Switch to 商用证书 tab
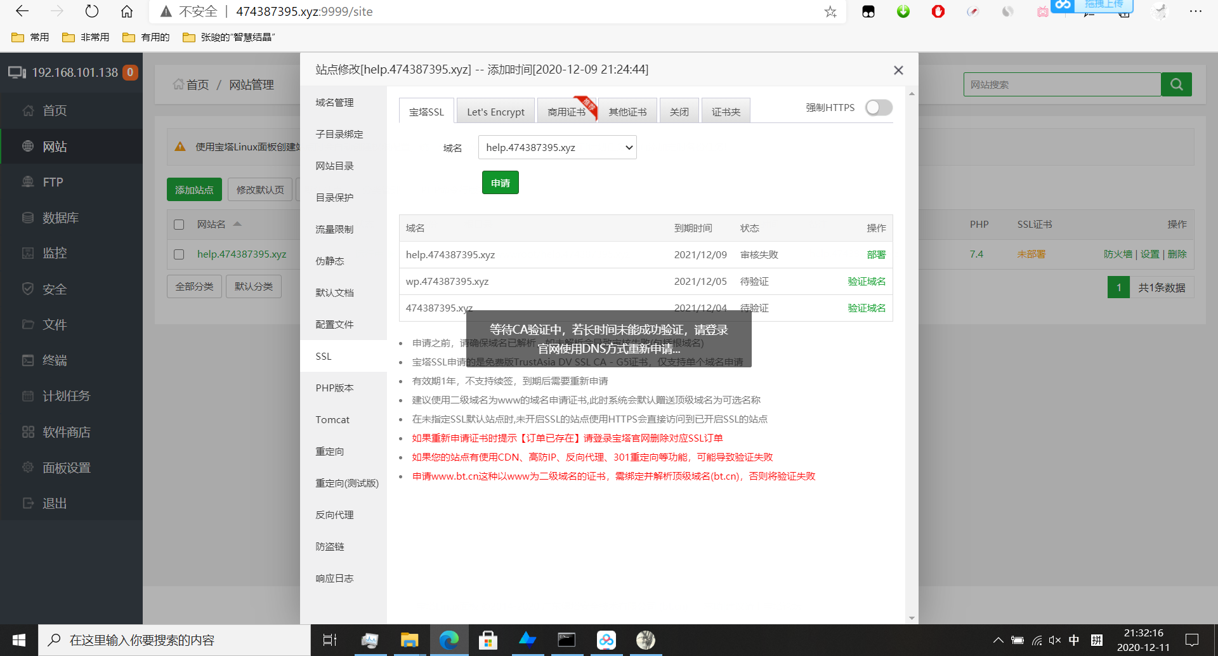The height and width of the screenshot is (656, 1218). [x=566, y=112]
